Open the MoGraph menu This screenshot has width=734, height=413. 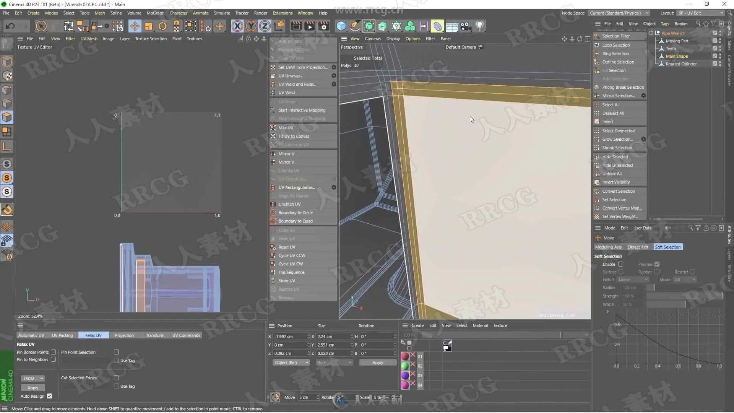coord(155,13)
